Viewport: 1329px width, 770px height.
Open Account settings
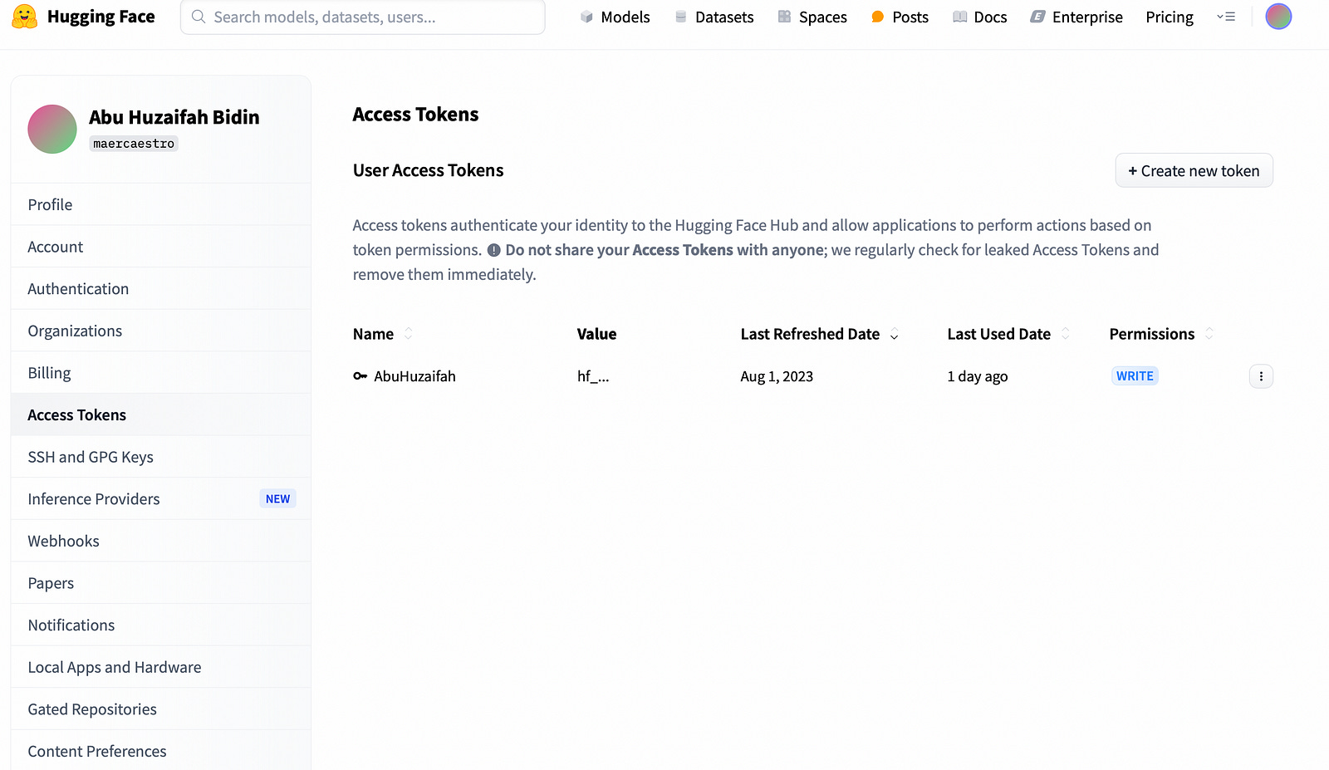[161, 247]
